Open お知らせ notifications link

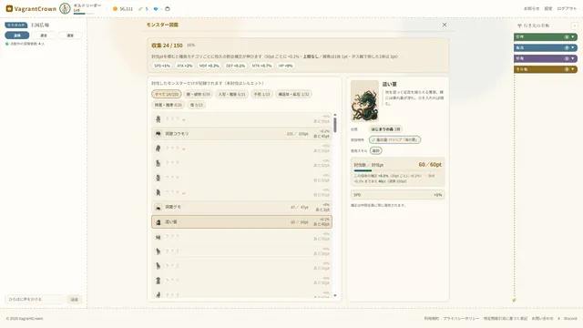(x=531, y=8)
